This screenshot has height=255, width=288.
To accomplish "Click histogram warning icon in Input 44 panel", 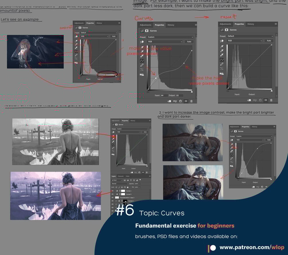I will [142, 74].
